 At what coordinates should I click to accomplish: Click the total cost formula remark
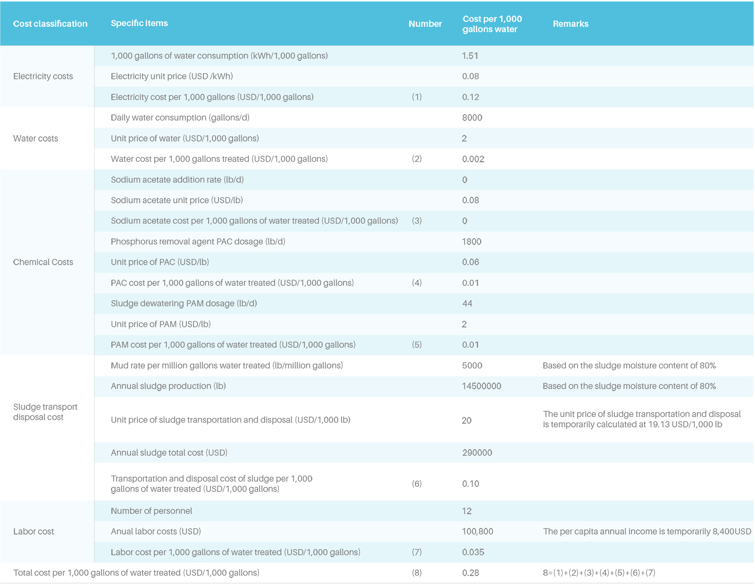coord(598,573)
